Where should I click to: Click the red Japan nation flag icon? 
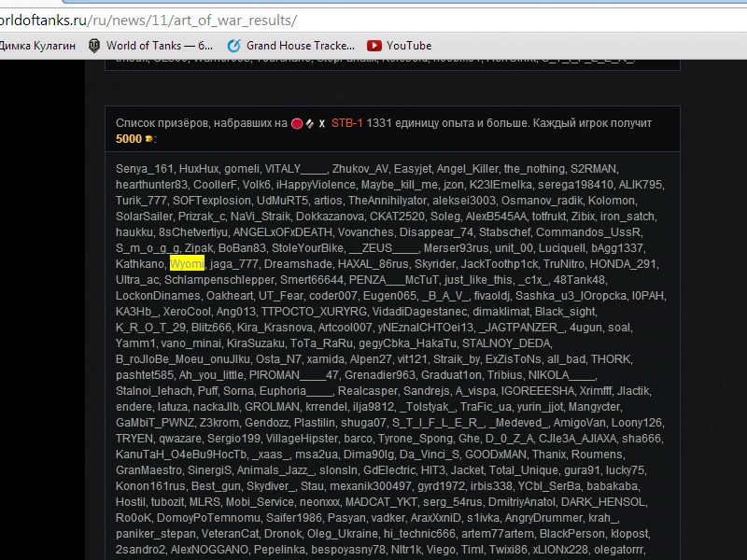[297, 124]
